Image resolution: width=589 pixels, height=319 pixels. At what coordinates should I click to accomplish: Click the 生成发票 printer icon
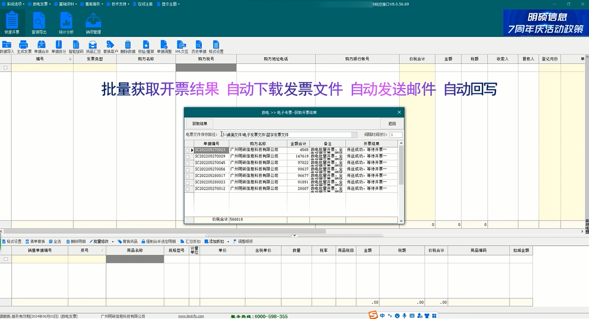point(24,46)
